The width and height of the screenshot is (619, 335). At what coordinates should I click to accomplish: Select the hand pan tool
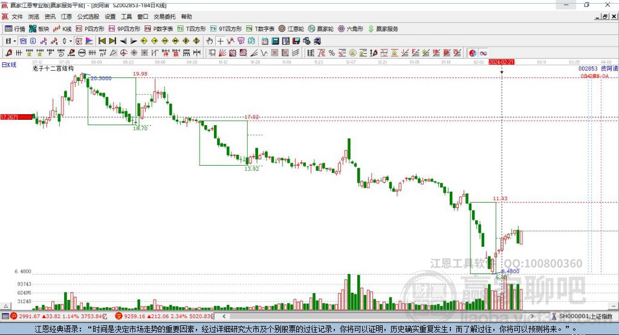pyautogui.click(x=210, y=41)
